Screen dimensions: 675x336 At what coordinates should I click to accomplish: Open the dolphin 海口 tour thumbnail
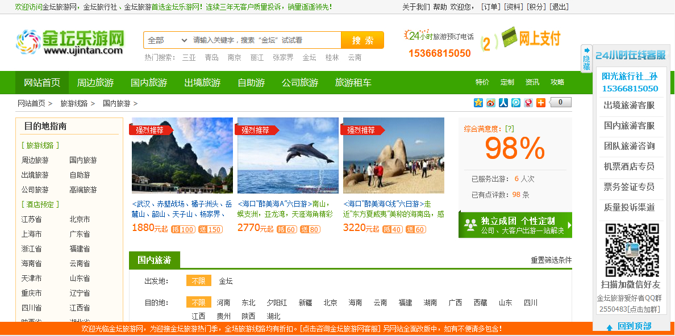click(287, 156)
